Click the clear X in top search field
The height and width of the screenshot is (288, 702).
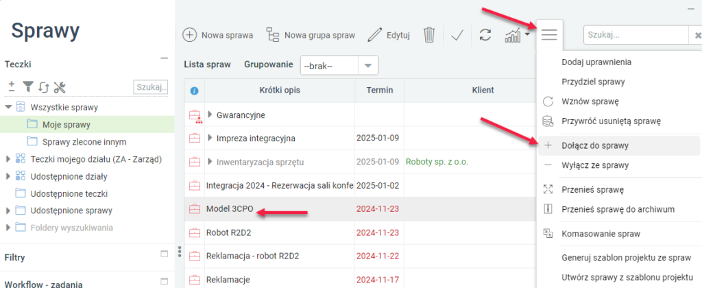coord(697,36)
